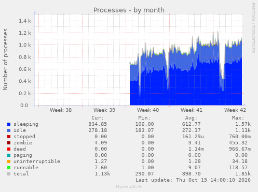Viewport: 258px width, 192px height.
Task: Click the 'Week 39' axis label
Action: click(104, 110)
